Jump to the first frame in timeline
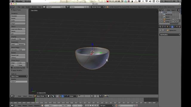 [x=86, y=106]
